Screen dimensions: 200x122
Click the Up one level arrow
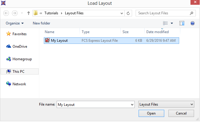click(29, 13)
